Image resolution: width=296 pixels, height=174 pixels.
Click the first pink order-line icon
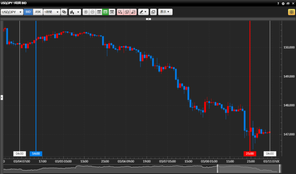pos(120,12)
